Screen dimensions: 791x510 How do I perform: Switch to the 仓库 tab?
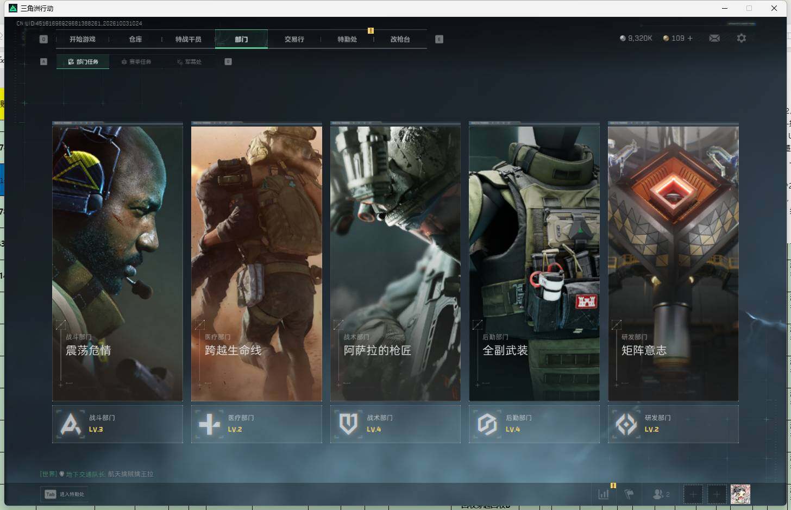click(x=135, y=39)
